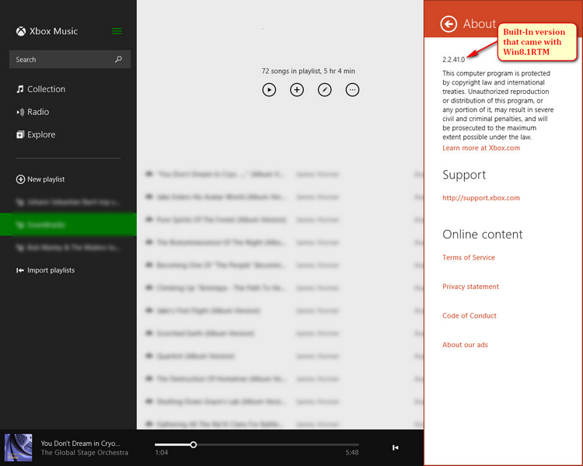Click Import playlists

(x=51, y=270)
